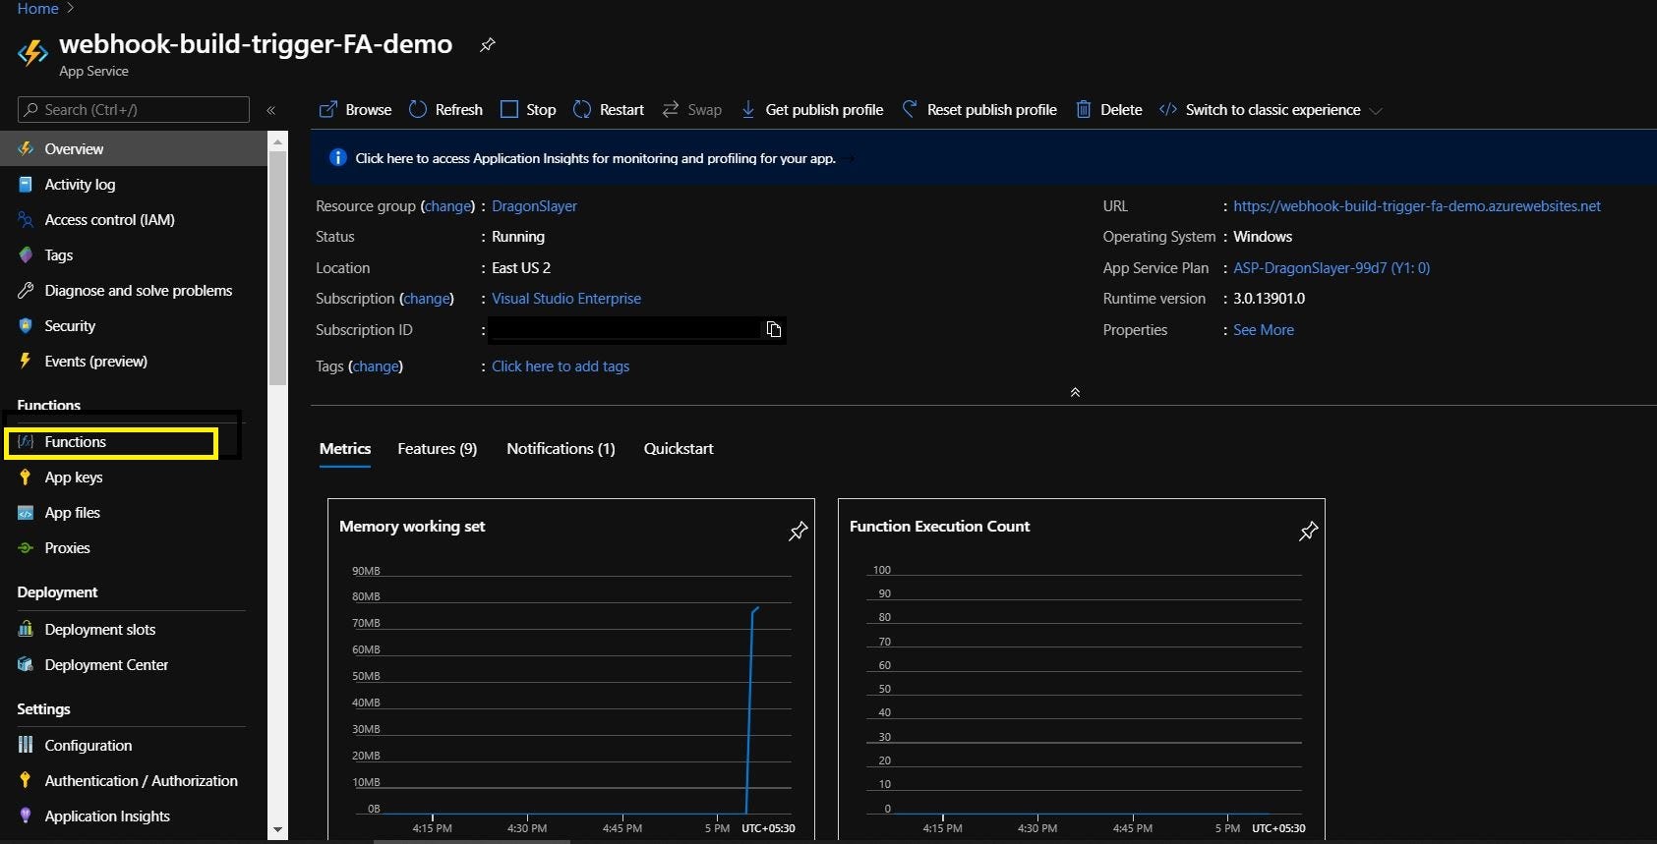Focus the sidebar search box
Viewport: 1657px width, 844px height.
click(134, 110)
